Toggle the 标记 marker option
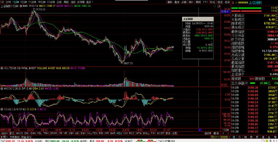278x142 pixels. coord(213,2)
